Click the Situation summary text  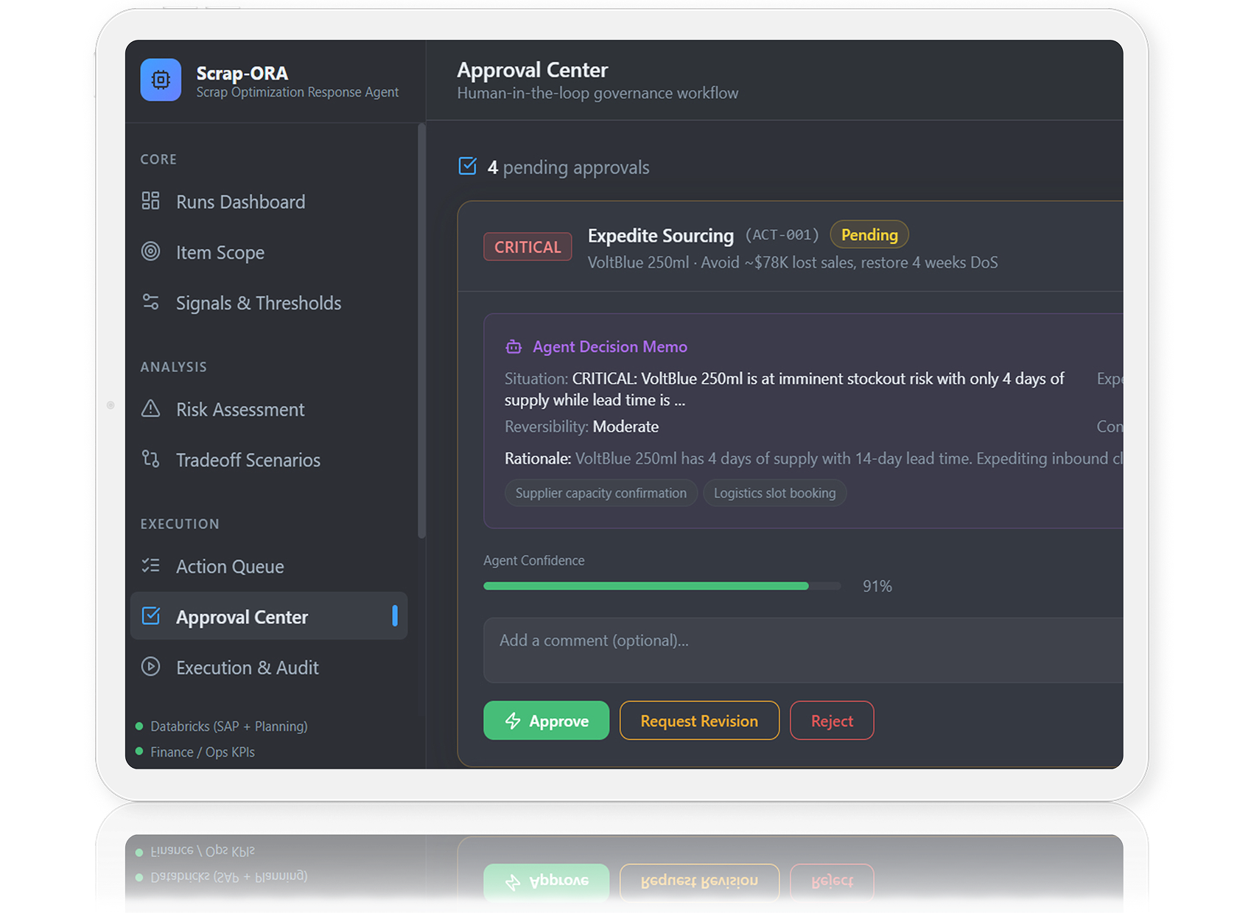coord(785,389)
